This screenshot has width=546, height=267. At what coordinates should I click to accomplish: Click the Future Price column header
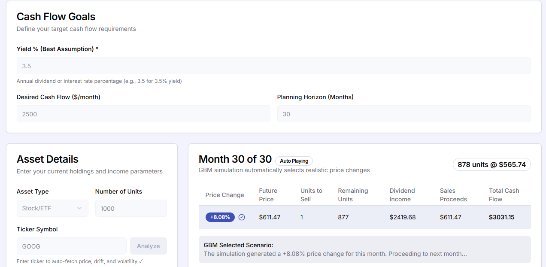click(268, 195)
